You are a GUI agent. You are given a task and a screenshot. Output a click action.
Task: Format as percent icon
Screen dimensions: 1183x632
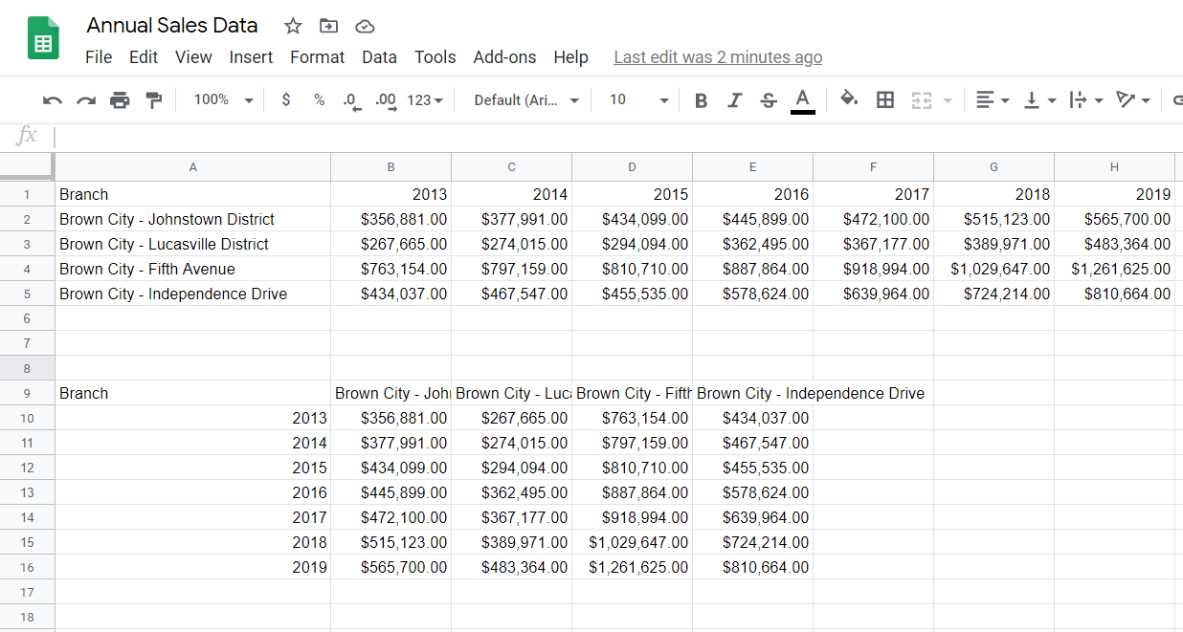point(319,100)
